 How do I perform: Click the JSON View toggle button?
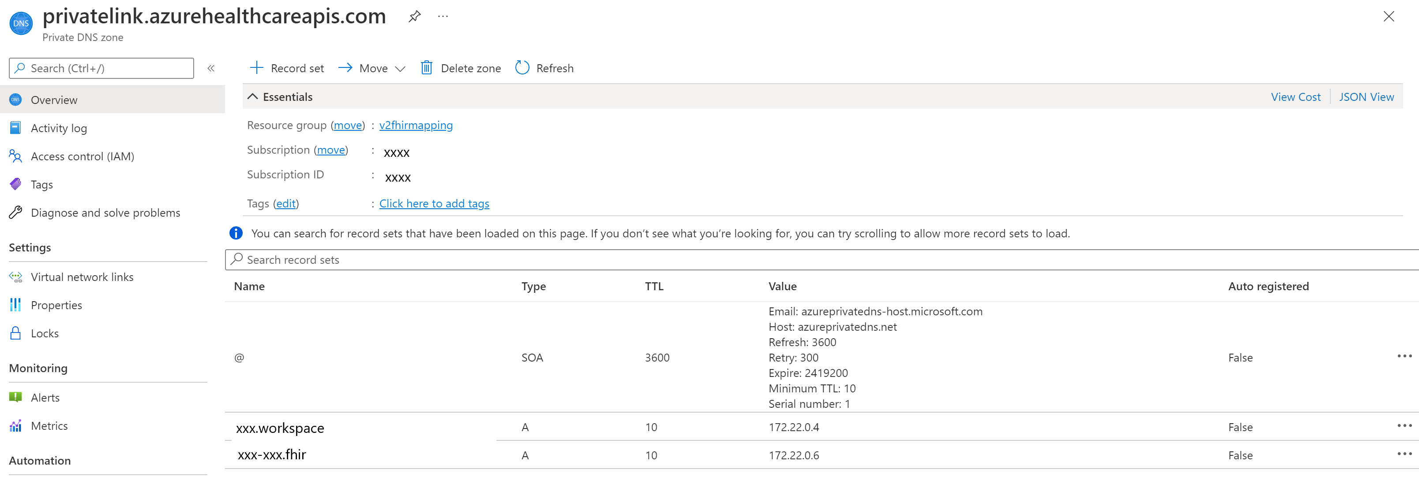pyautogui.click(x=1367, y=96)
